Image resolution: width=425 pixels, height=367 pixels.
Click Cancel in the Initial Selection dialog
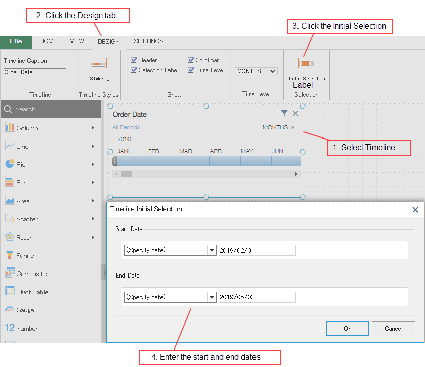[393, 329]
